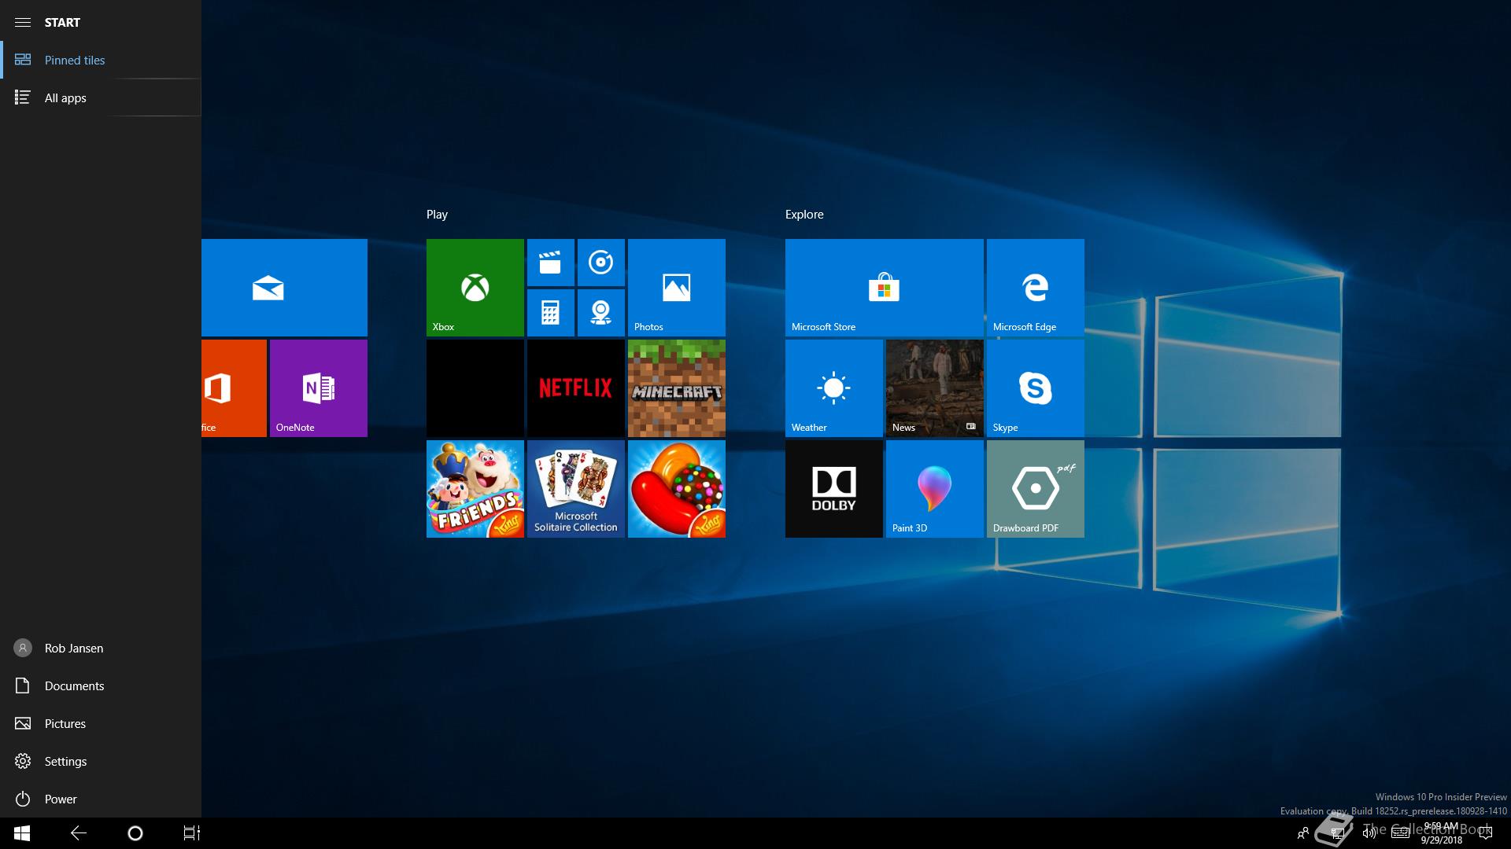
Task: Open the Mail tile
Action: point(284,288)
